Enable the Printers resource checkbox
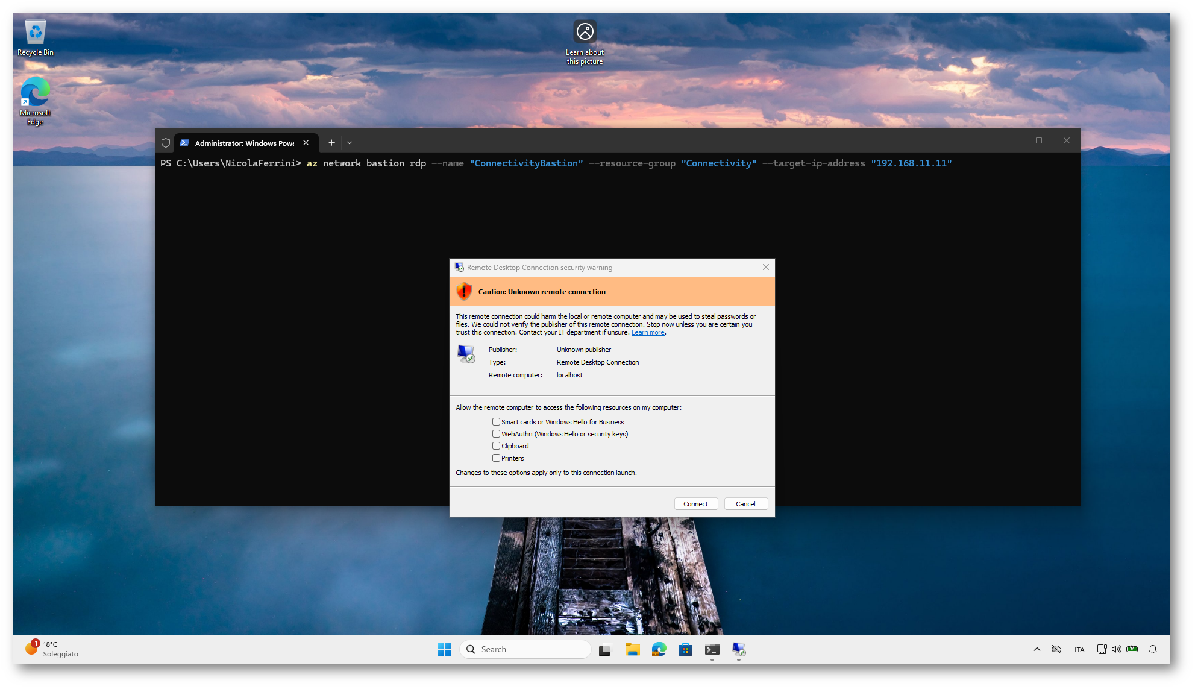This screenshot has width=1195, height=689. click(496, 458)
